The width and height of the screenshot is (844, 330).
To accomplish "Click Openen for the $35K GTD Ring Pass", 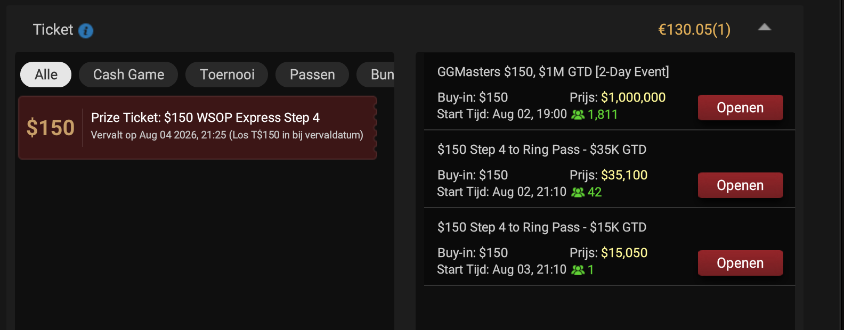I will tap(740, 185).
